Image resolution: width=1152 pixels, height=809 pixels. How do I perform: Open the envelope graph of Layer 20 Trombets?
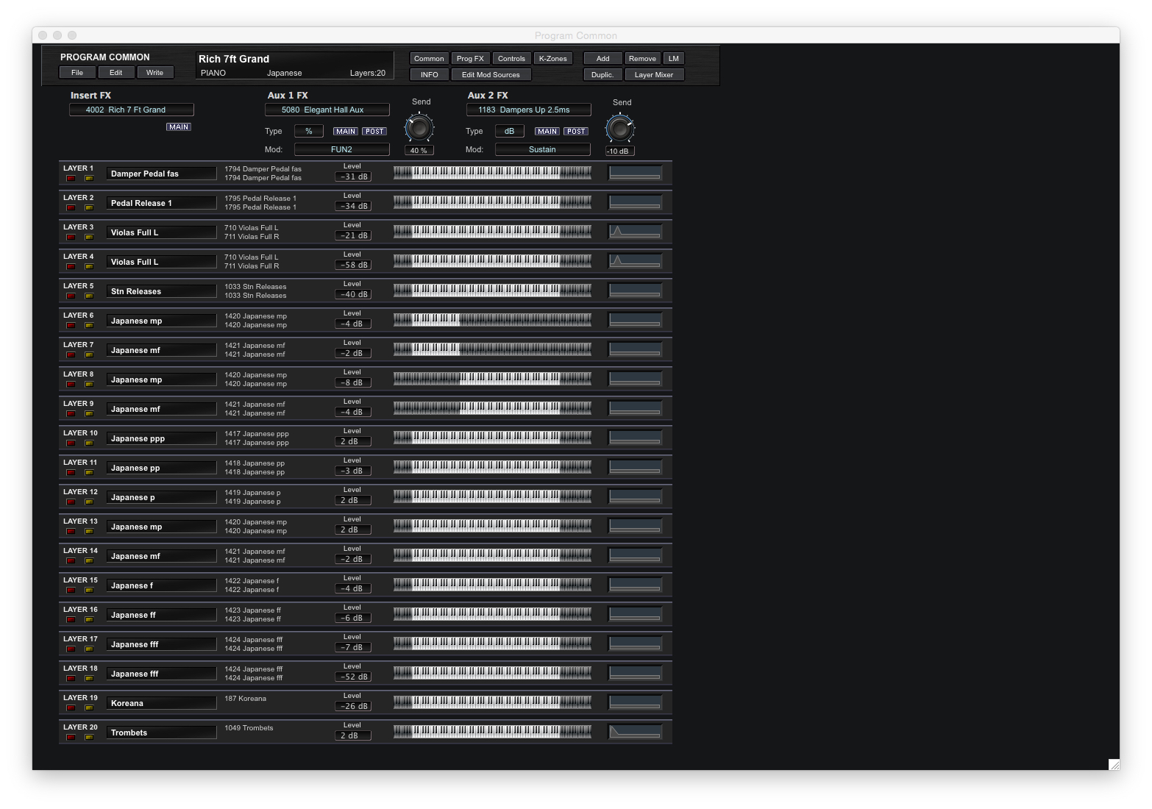coord(635,732)
